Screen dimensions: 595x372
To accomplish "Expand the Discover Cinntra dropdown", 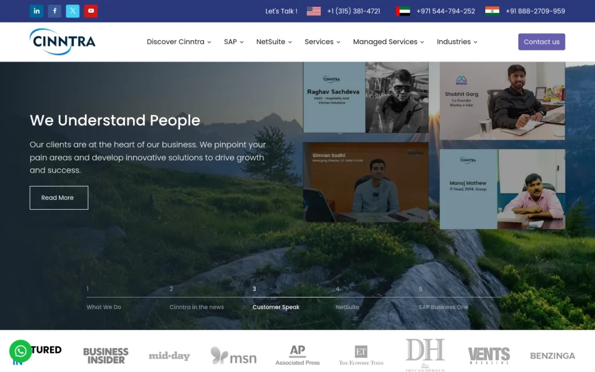I will pos(179,42).
